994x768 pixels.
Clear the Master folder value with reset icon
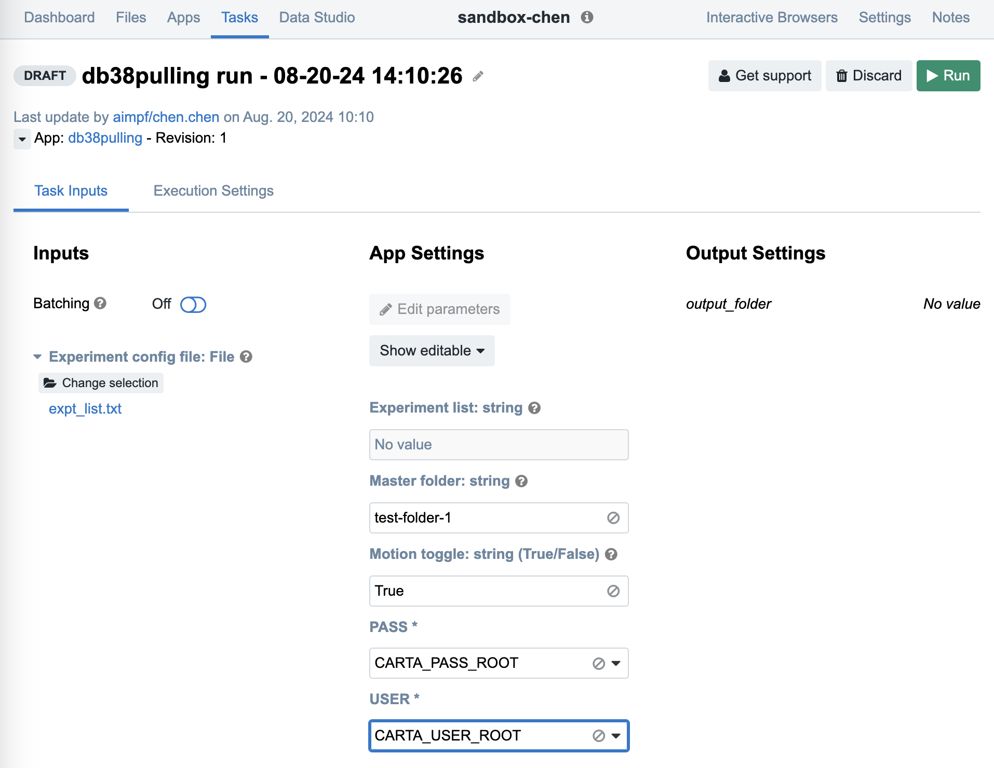coord(613,518)
